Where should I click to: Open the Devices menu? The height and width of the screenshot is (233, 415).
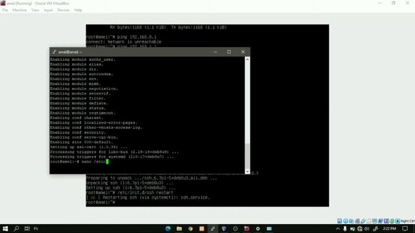point(64,10)
